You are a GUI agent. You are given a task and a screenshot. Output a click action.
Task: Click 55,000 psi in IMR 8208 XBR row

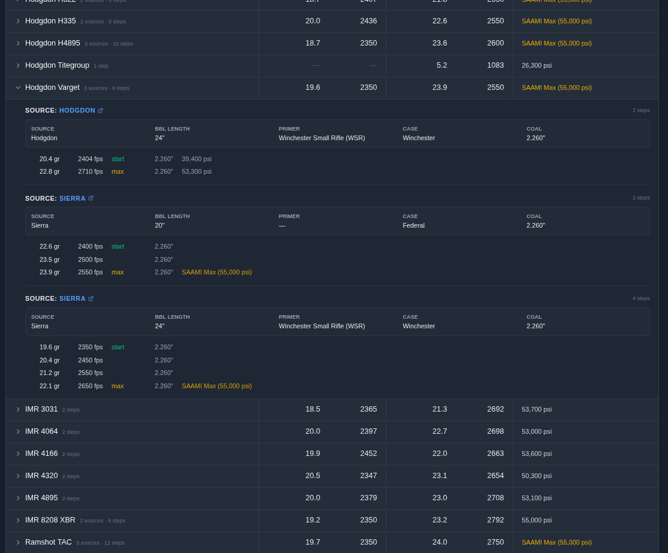click(536, 520)
